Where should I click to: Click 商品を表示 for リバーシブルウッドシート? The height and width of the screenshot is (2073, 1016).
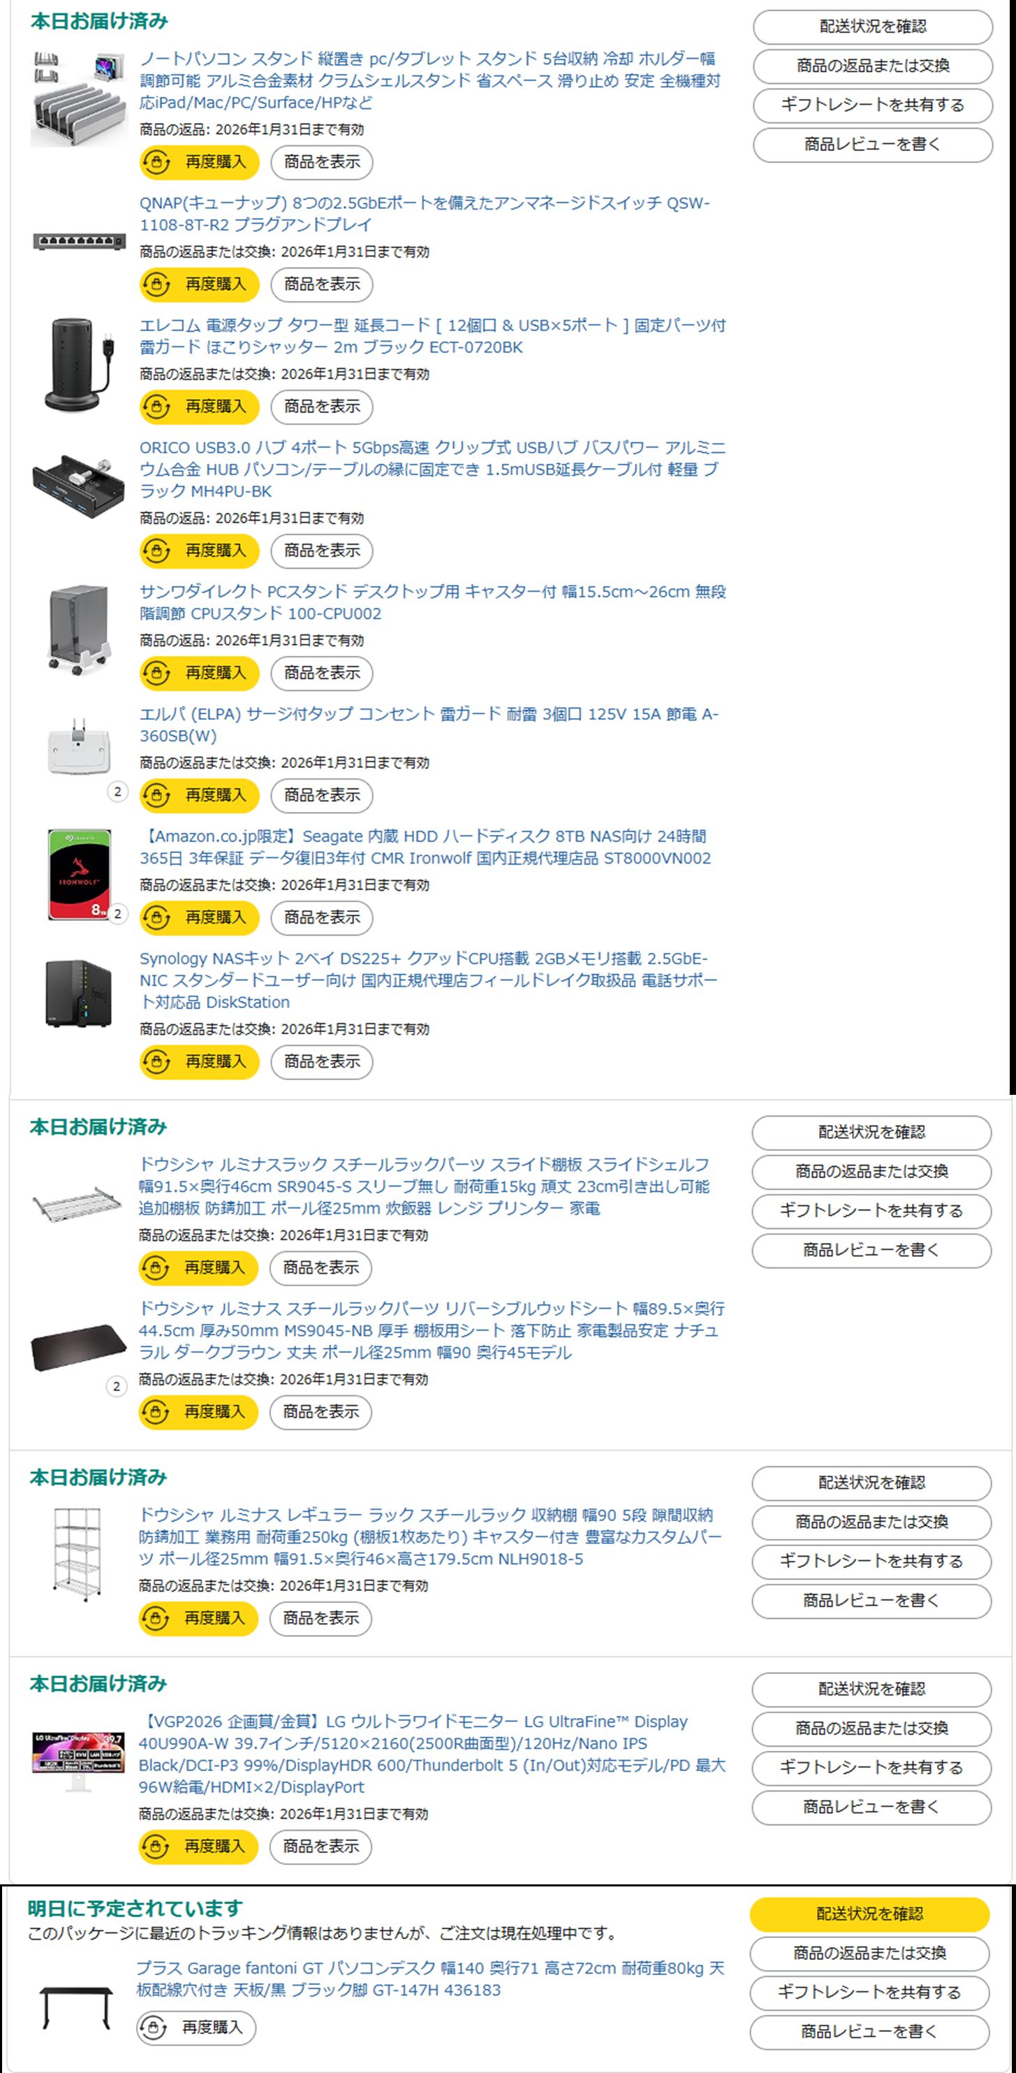point(321,1412)
